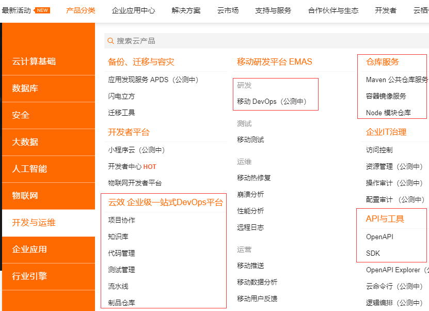Open the 备份、迁移与容灾 heading link
Viewport: 429px width, 311px height.
coord(141,62)
